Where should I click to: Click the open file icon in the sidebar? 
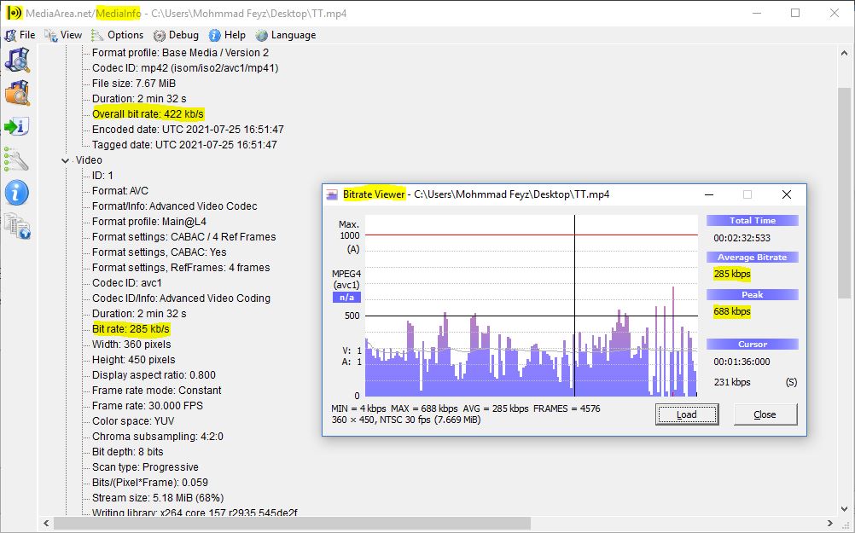click(x=17, y=60)
